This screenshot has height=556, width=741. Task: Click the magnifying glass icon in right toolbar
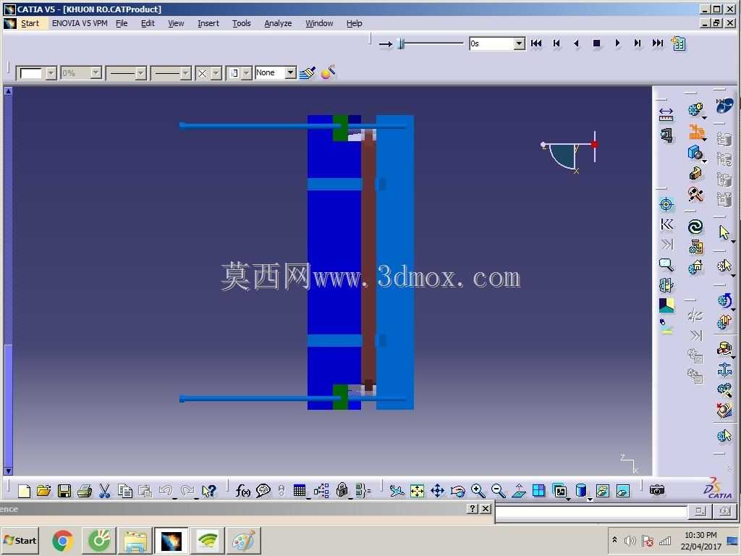pos(666,265)
